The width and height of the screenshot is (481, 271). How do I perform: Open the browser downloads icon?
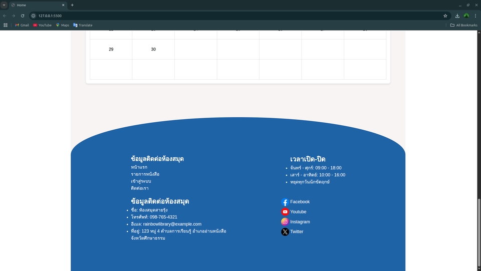point(457,16)
